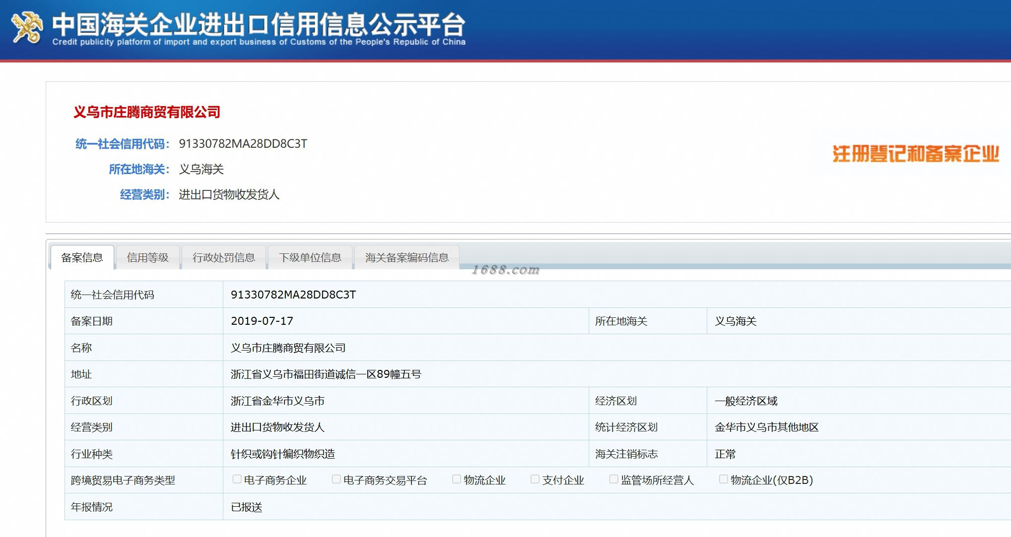Switch to the 下级单位信息 tab
The width and height of the screenshot is (1011, 537).
coord(310,257)
